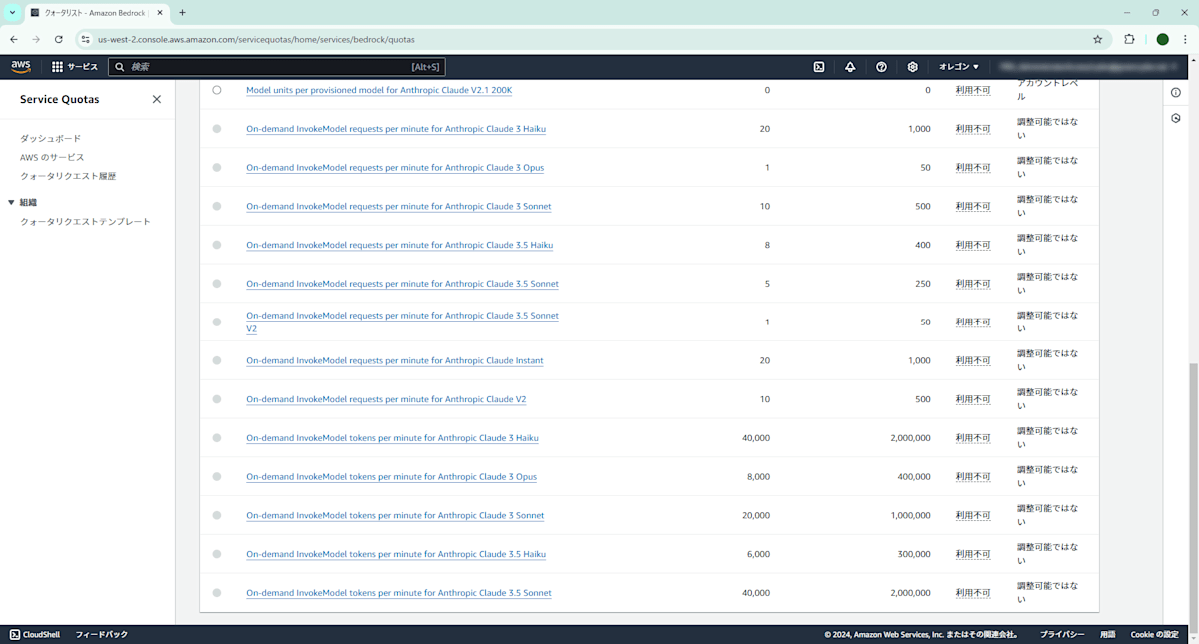Focus the AWS search field
Image resolution: width=1199 pixels, height=644 pixels.
[275, 67]
